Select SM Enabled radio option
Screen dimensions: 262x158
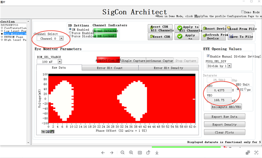(x=70, y=29)
